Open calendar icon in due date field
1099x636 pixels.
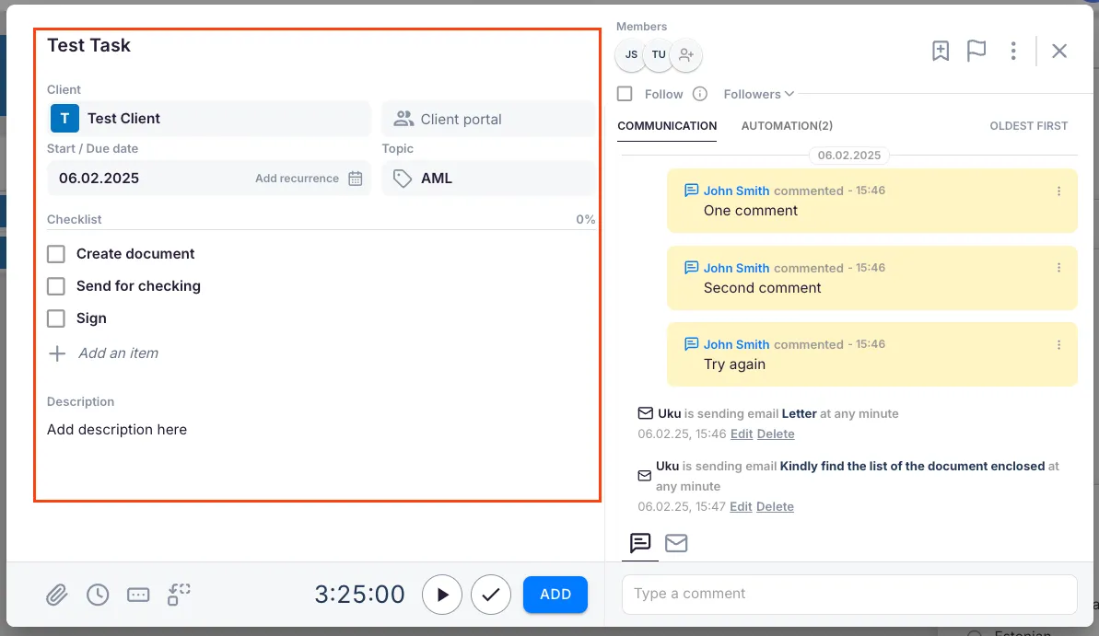click(356, 179)
